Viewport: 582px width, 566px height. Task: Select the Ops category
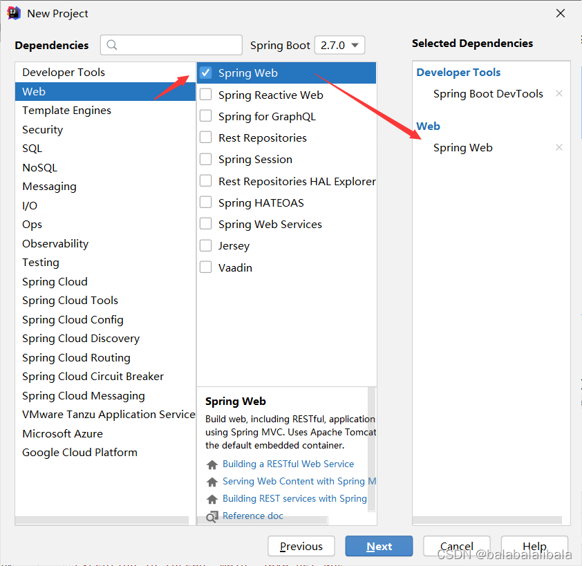tap(106, 224)
